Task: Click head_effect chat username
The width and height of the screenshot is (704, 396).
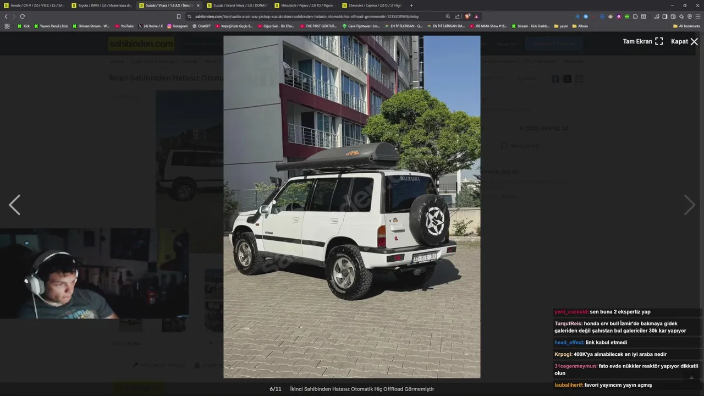Action: point(569,343)
